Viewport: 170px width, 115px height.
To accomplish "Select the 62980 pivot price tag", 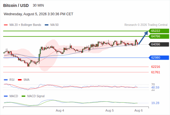I will click(159, 57).
